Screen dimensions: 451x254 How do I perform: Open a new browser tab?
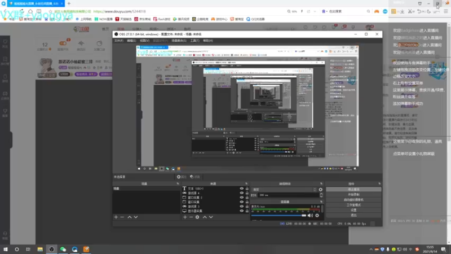[x=69, y=3]
